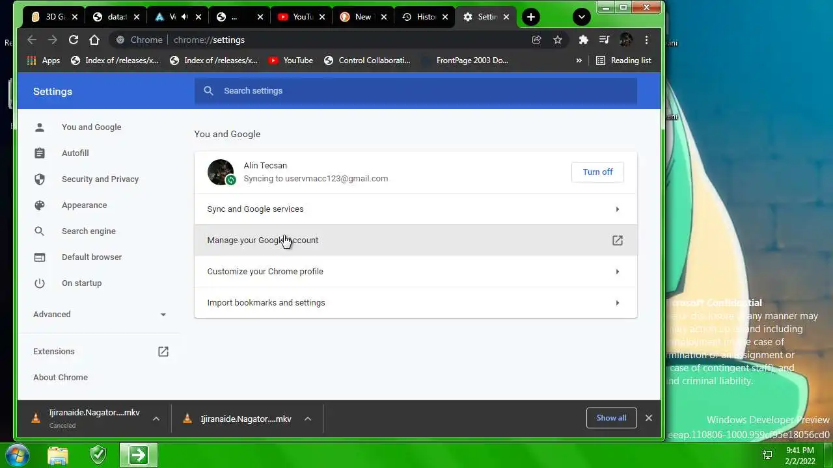Click the browser back arrow
This screenshot has height=468, width=833.
[x=32, y=40]
